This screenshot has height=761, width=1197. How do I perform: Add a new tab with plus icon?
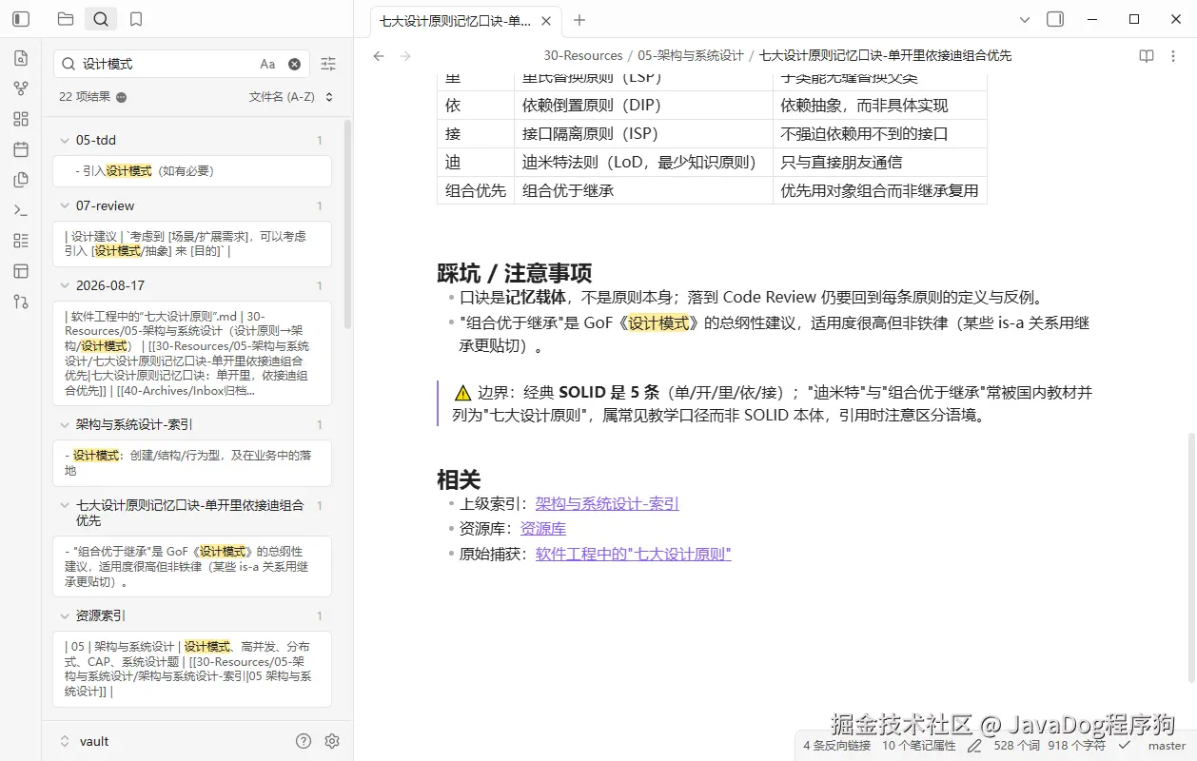pyautogui.click(x=579, y=20)
